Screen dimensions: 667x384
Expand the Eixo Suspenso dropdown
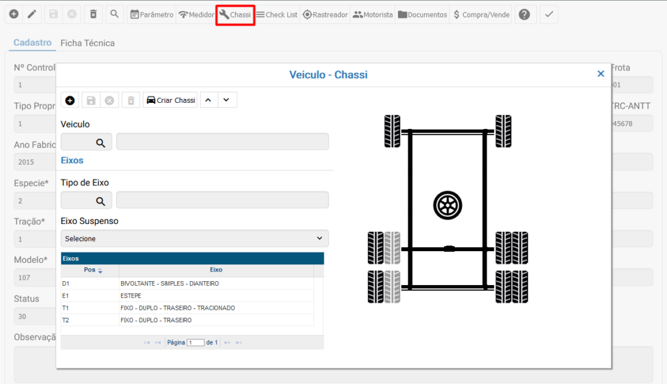click(x=195, y=239)
